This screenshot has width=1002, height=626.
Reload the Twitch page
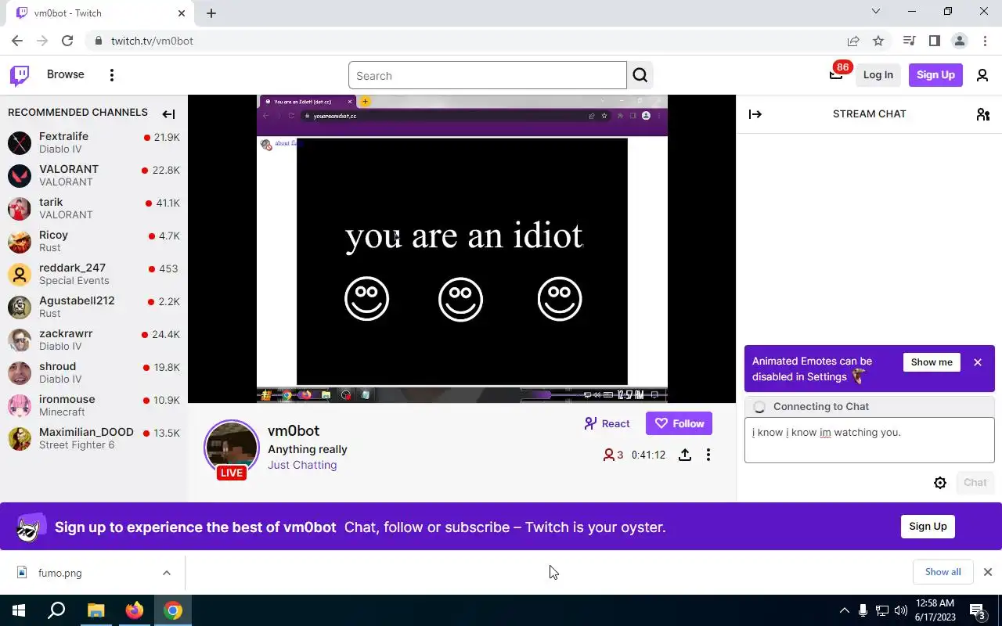click(67, 41)
